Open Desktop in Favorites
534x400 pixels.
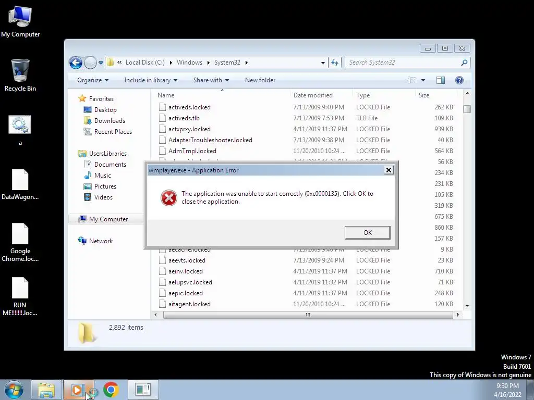tap(100, 110)
